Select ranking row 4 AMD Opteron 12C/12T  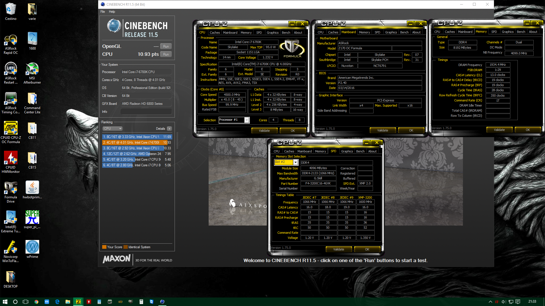[137, 154]
